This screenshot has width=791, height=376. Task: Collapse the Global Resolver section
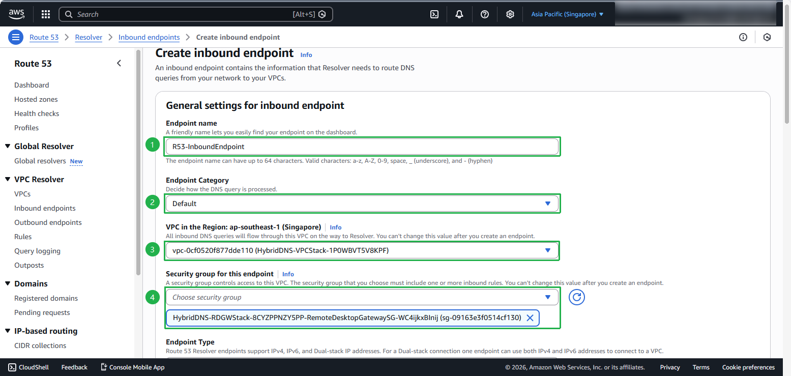[8, 147]
